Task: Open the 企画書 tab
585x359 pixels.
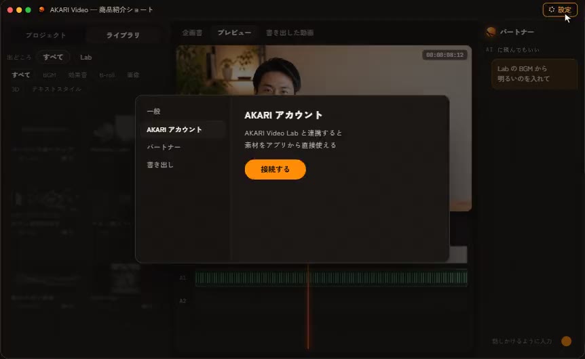Action: (x=192, y=33)
